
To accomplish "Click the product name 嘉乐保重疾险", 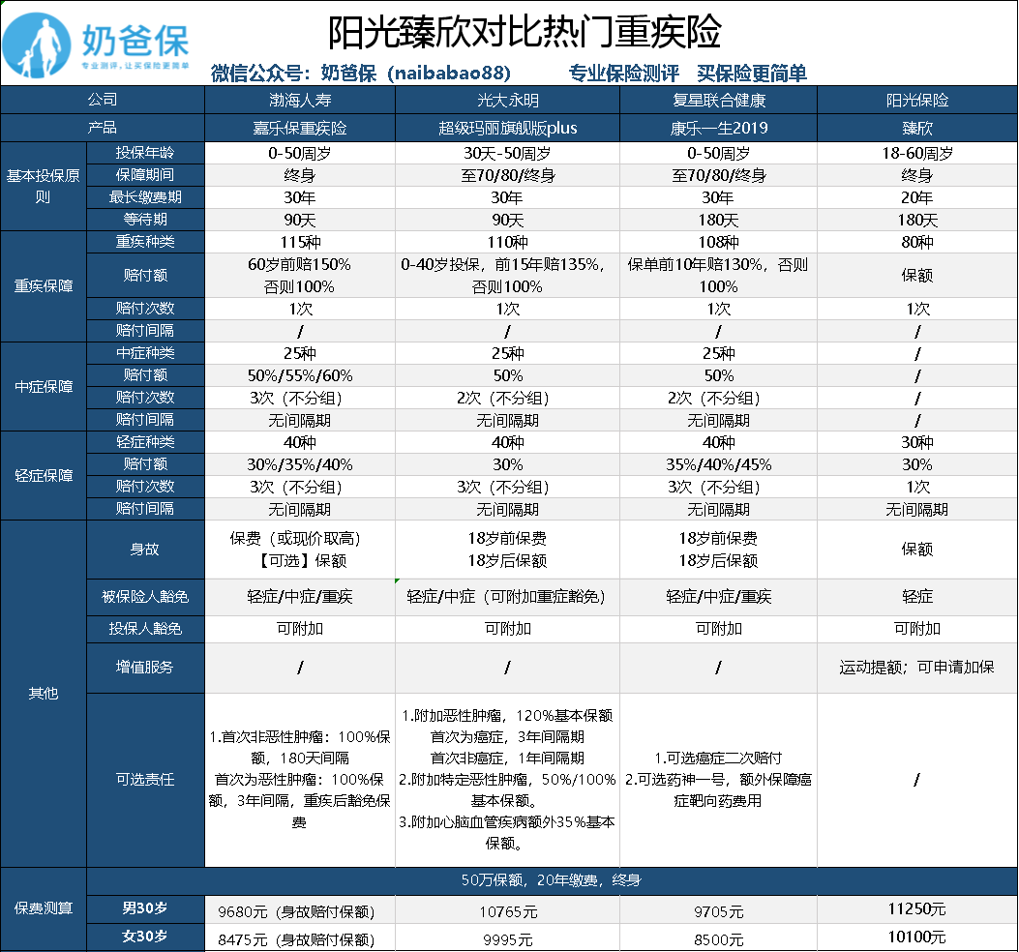I will pyautogui.click(x=300, y=128).
